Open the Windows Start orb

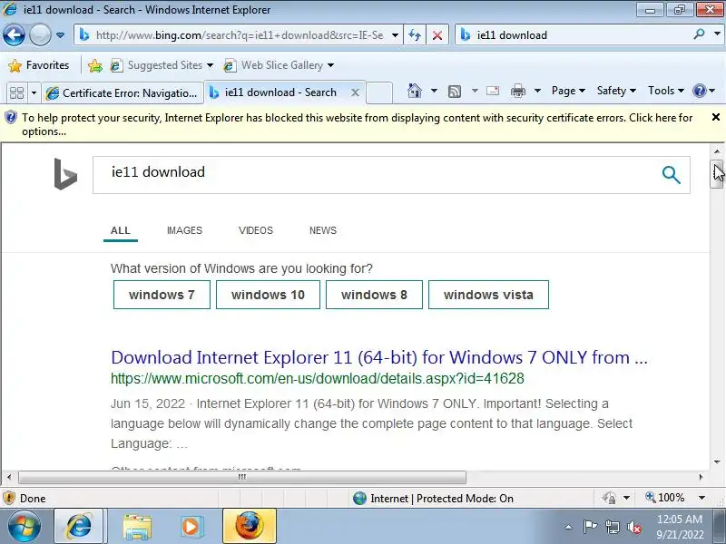coord(25,526)
